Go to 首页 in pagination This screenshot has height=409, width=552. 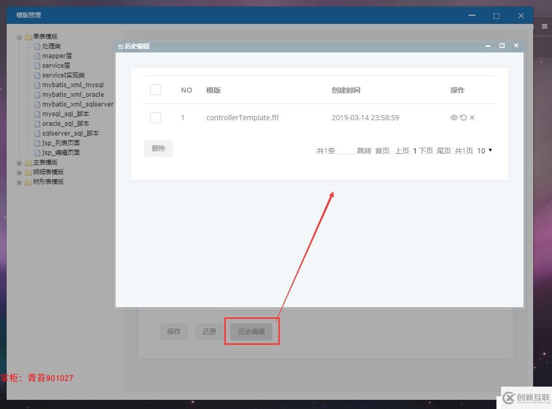(382, 151)
